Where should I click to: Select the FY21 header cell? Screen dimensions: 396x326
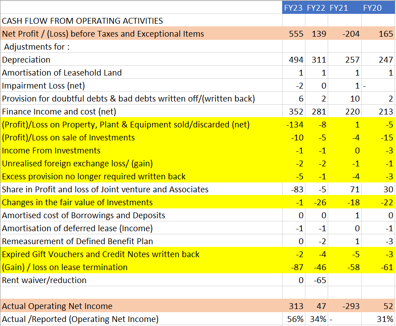339,8
